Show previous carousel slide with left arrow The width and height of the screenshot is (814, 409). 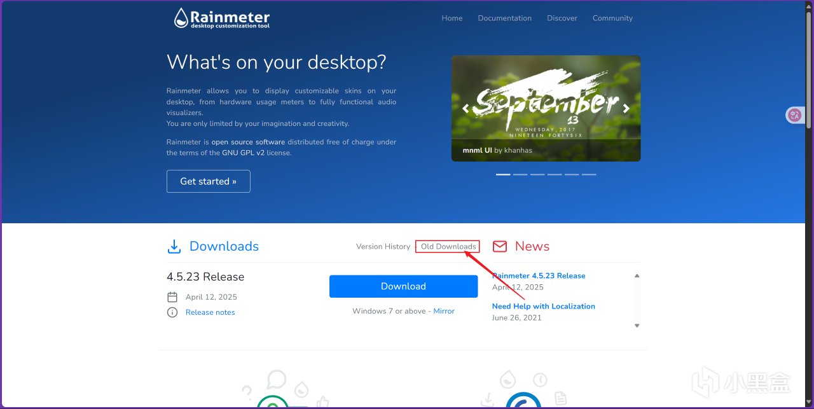click(x=466, y=108)
